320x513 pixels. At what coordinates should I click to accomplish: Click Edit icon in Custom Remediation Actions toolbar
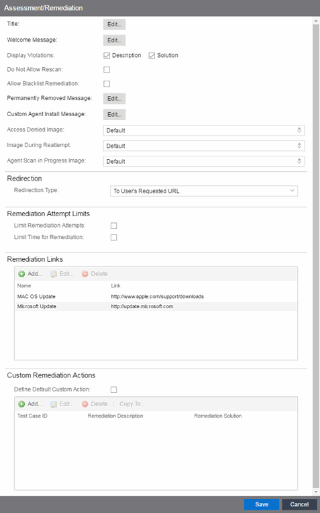tap(54, 404)
